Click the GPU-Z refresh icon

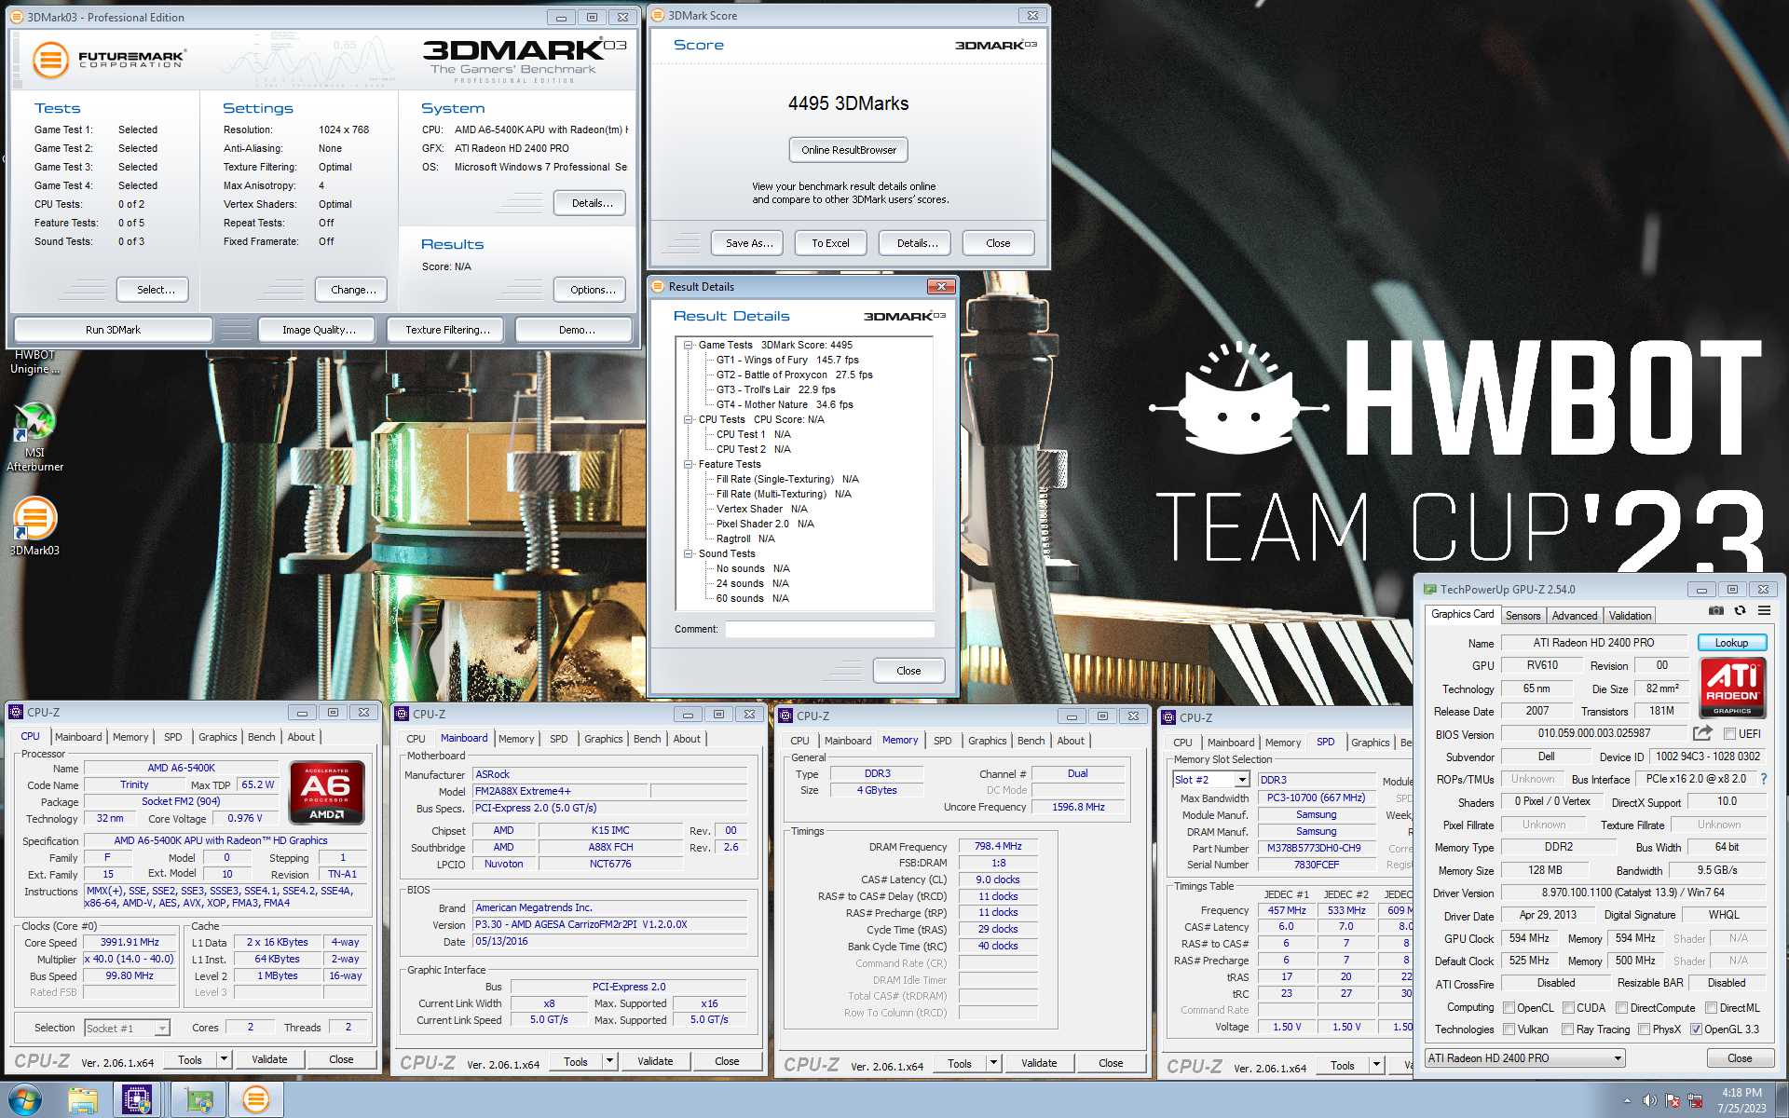pyautogui.click(x=1740, y=611)
